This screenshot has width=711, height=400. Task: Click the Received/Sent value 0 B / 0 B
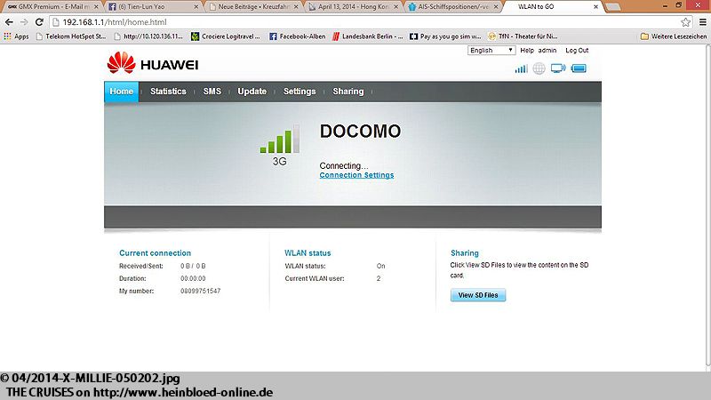(x=193, y=266)
